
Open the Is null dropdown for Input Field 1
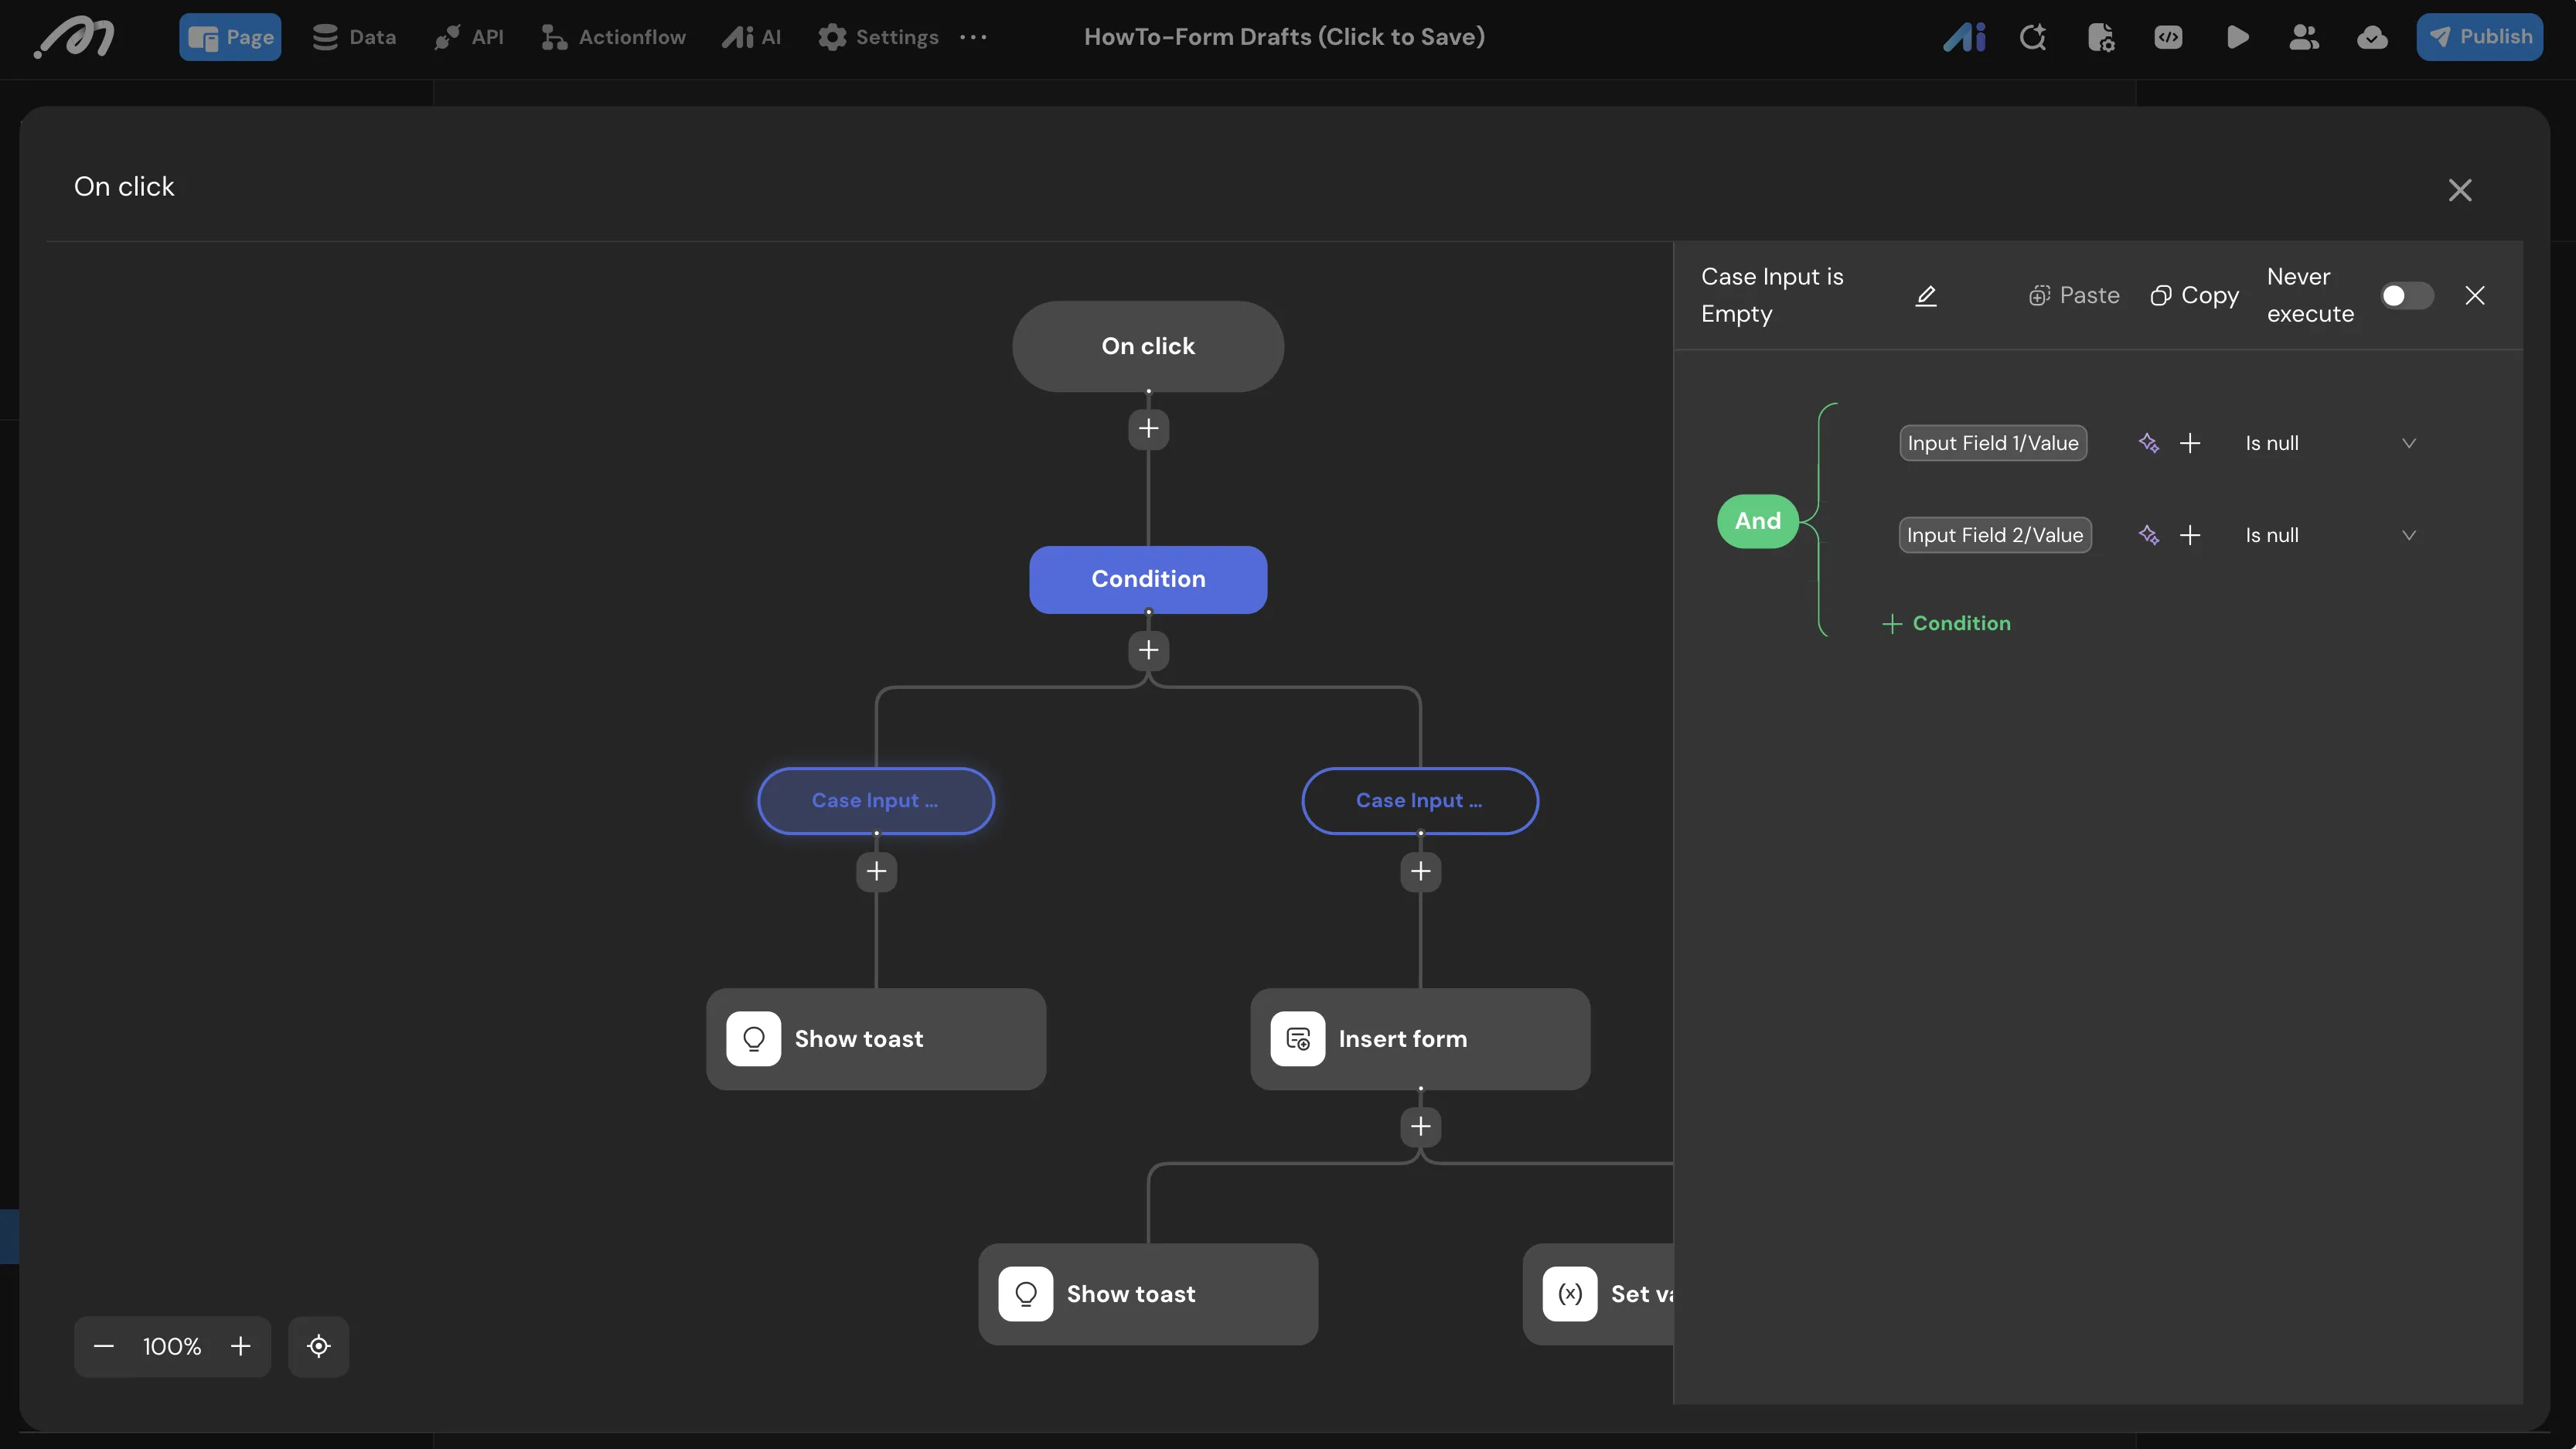[x=2330, y=443]
